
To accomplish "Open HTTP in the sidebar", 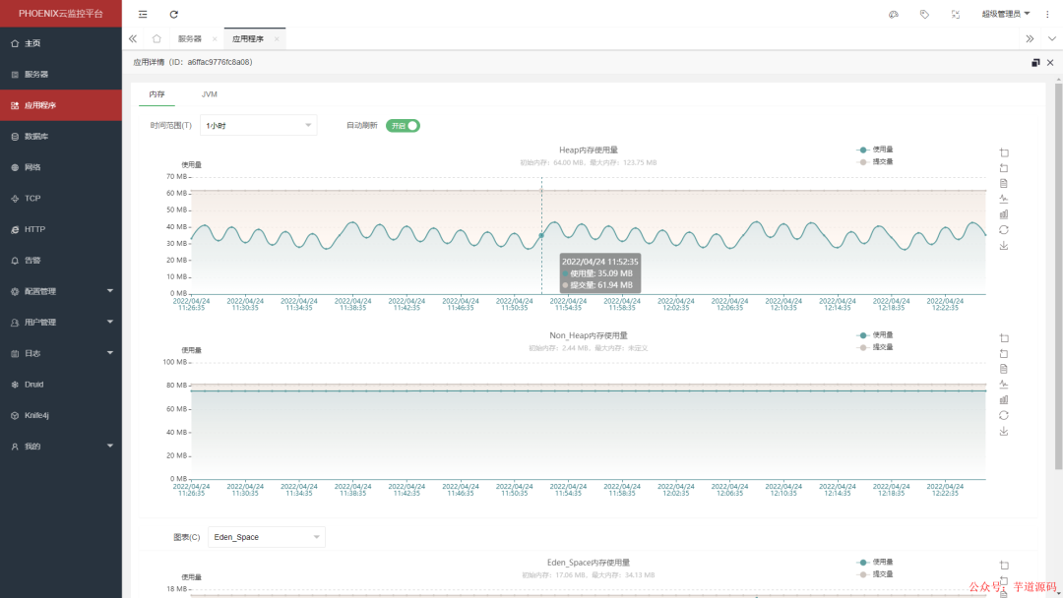I will [61, 229].
